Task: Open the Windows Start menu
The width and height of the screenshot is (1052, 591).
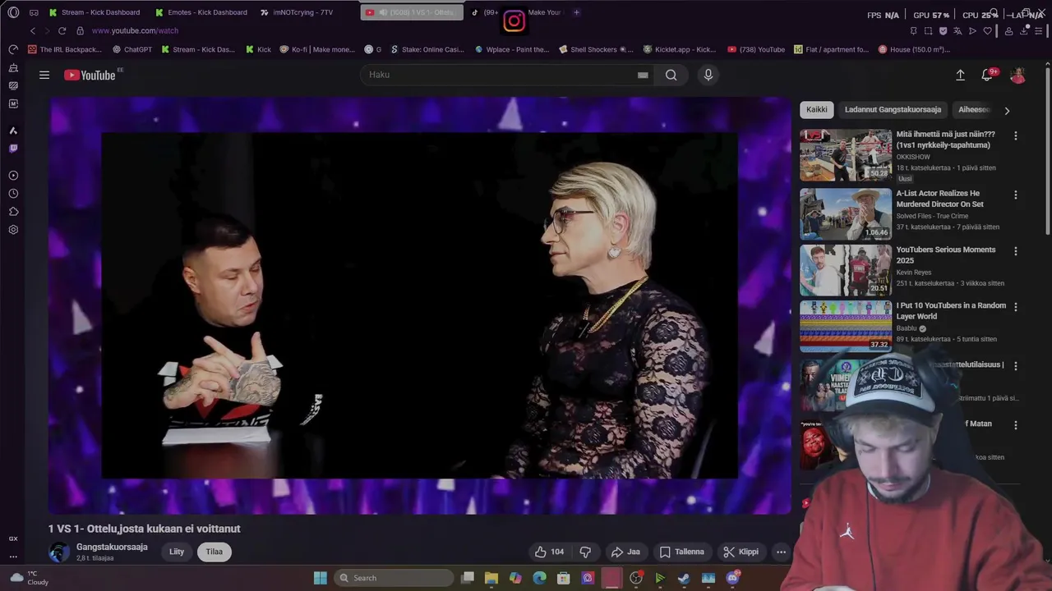Action: pyautogui.click(x=321, y=578)
